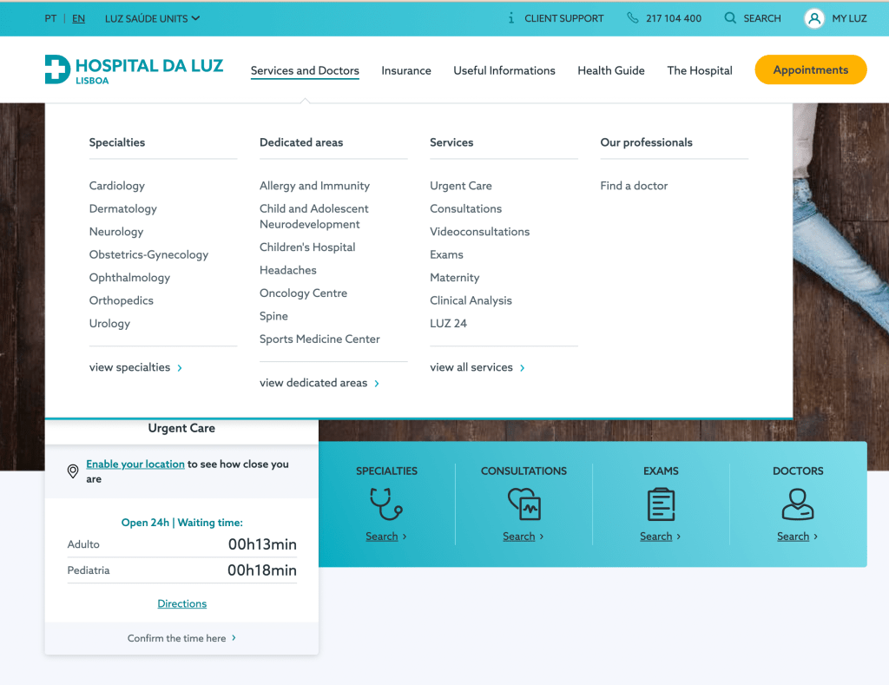
Task: Click the Hospital da Luz logo
Action: [x=134, y=69]
